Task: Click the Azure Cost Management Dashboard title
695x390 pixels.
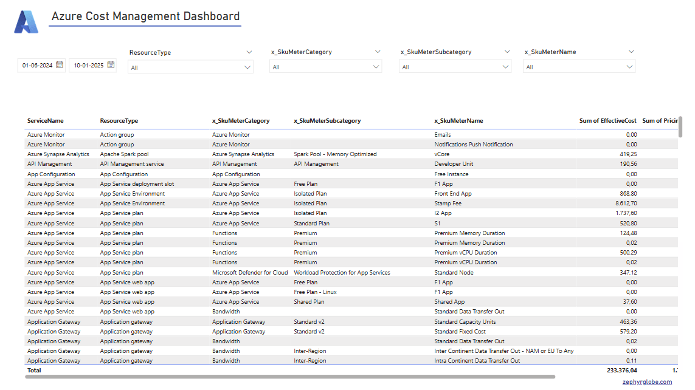Action: tap(145, 16)
